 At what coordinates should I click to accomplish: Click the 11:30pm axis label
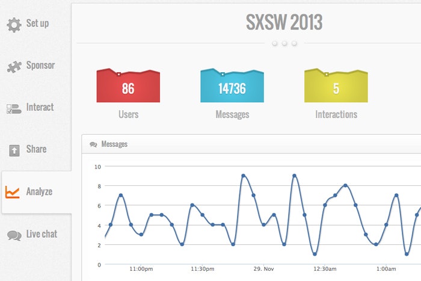(203, 269)
